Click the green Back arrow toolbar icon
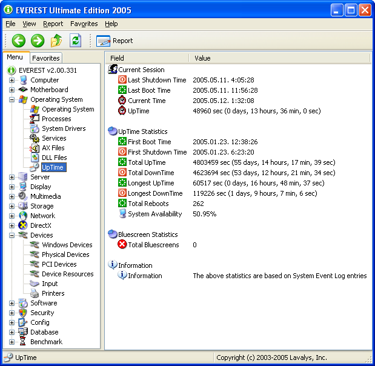The image size is (375, 366). coord(18,41)
